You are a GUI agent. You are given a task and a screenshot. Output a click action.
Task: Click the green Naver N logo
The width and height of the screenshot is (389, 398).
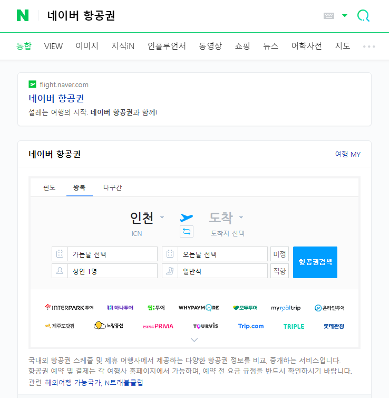23,15
